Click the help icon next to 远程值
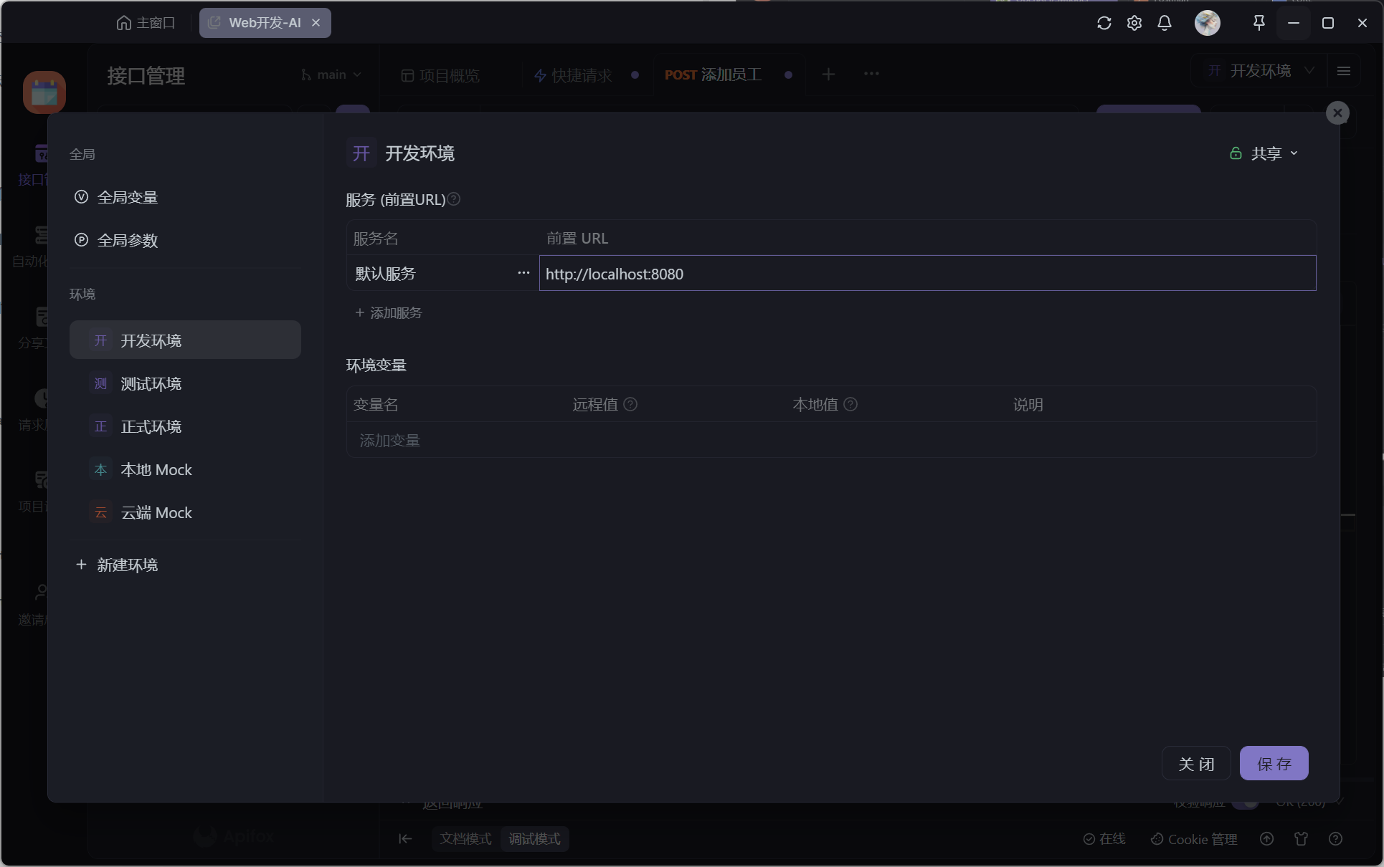This screenshot has height=867, width=1384. (x=630, y=404)
